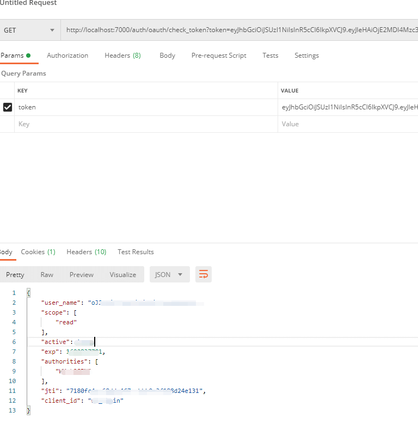The image size is (418, 443).
Task: View the response Headers (10) tab
Action: click(x=86, y=252)
